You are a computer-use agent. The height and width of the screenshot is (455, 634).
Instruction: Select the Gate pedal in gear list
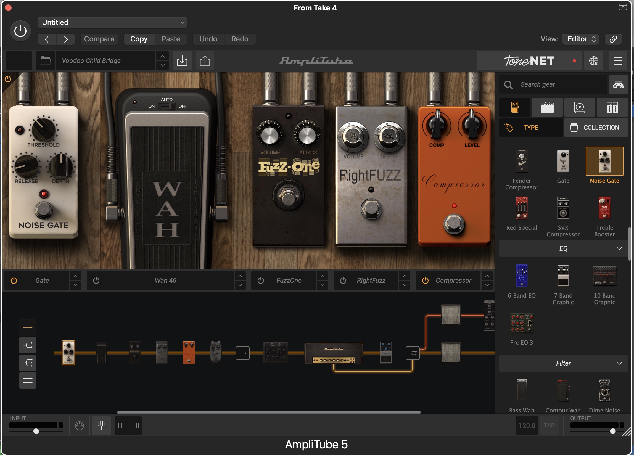coord(563,161)
